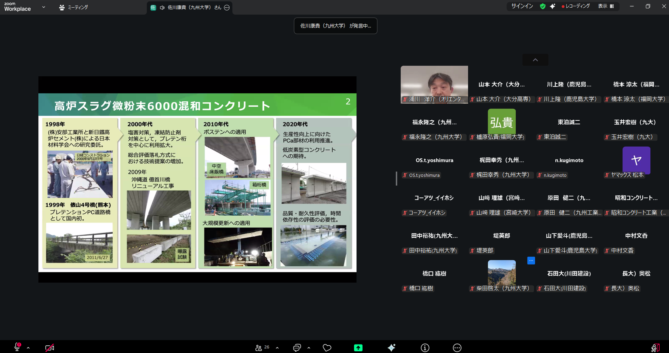Select the ミーティング tab
Viewport: 669px width, 353px height.
[74, 7]
